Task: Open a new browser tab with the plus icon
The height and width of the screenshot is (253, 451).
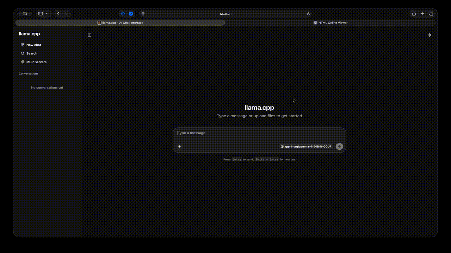Action: pos(422,14)
